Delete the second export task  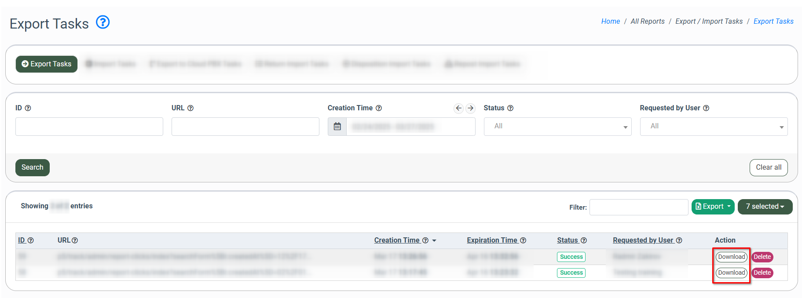(762, 273)
